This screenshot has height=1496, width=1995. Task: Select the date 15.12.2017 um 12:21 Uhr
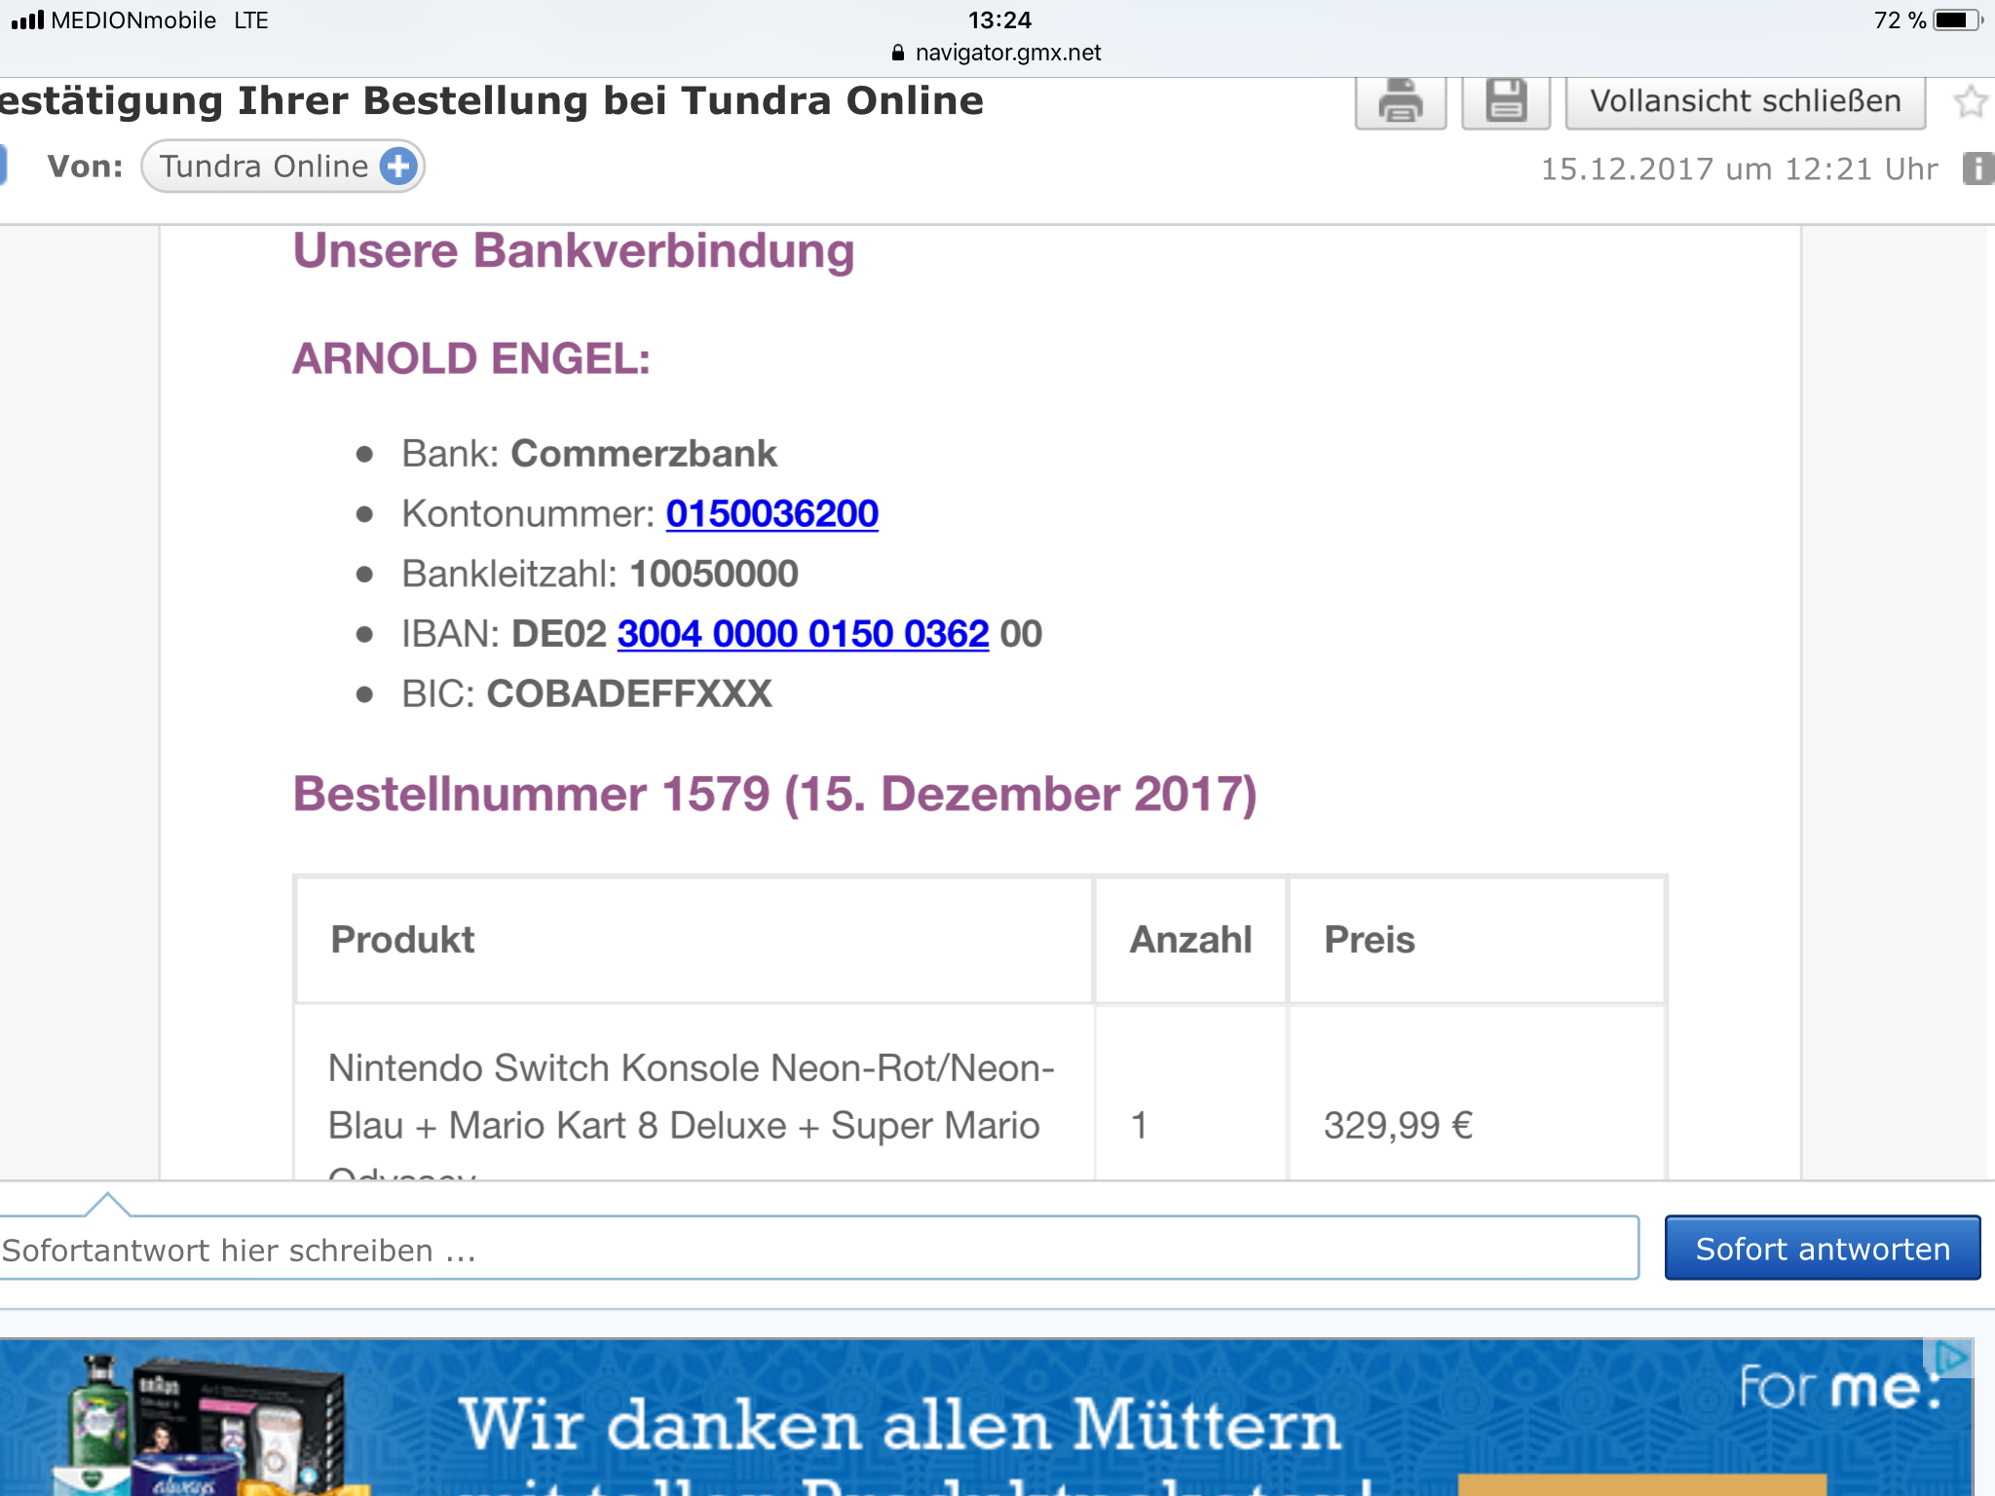point(1739,169)
